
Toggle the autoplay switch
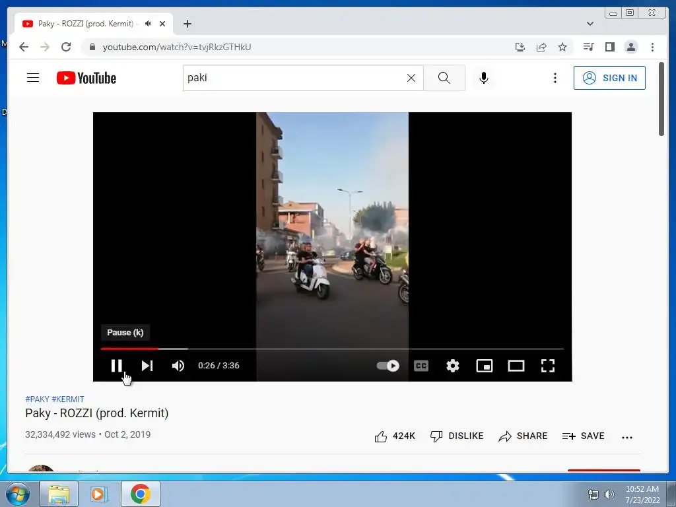388,366
